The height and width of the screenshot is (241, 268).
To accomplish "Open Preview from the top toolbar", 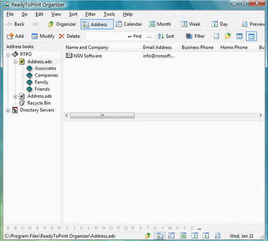I will tap(253, 24).
